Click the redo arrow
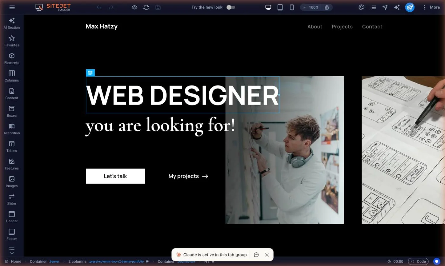Image resolution: width=445 pixels, height=266 pixels. [x=111, y=7]
